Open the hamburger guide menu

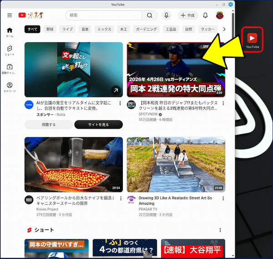[10, 15]
